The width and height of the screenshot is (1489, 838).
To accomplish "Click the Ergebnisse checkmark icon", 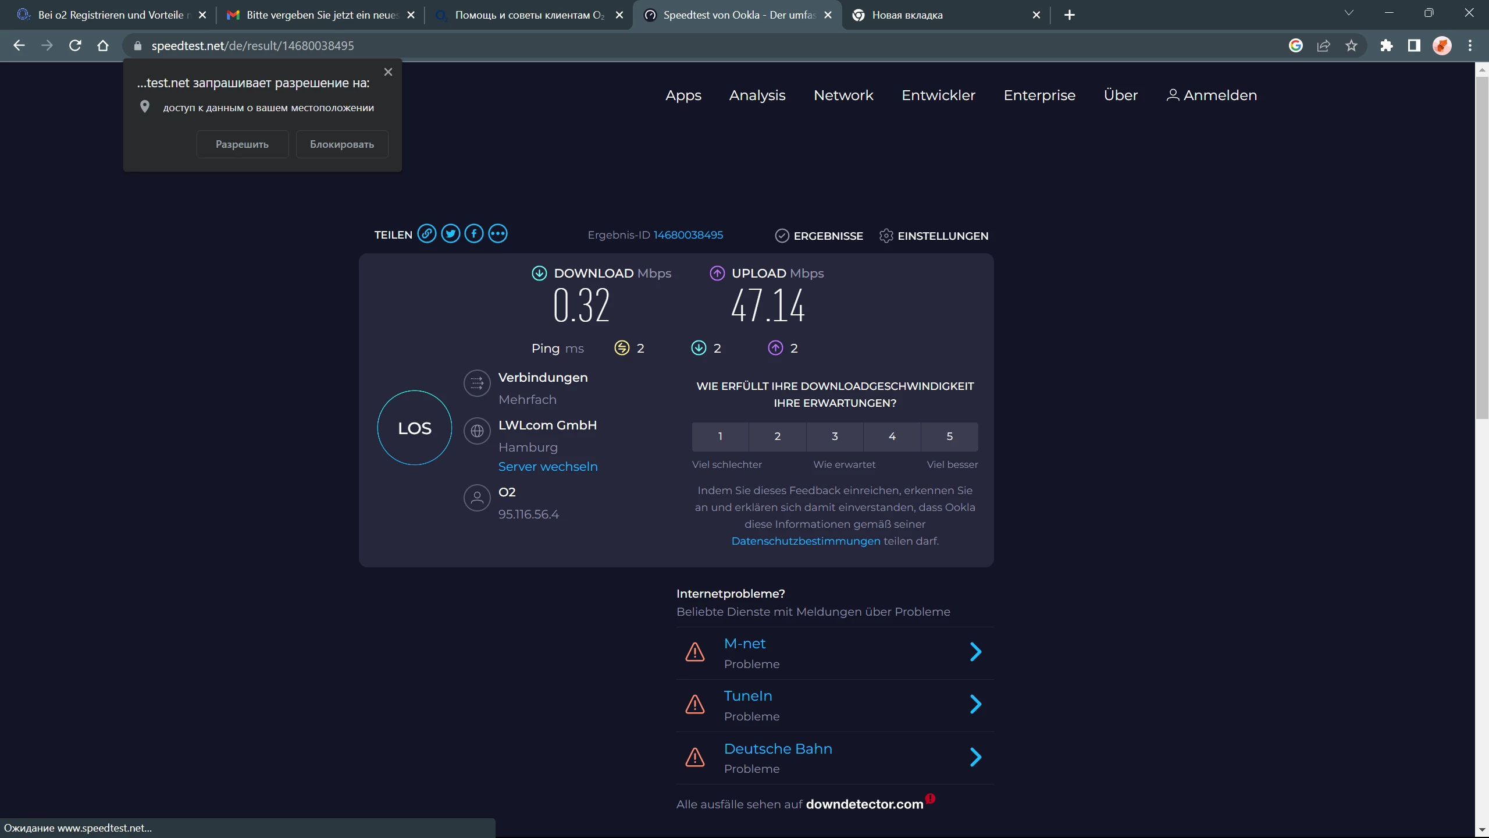I will [782, 236].
